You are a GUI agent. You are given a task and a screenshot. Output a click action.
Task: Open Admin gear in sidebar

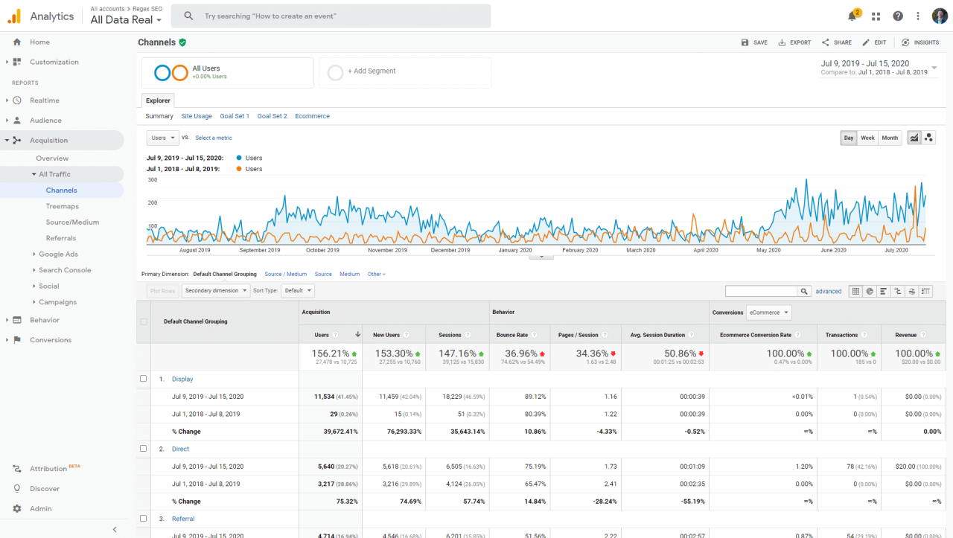point(17,509)
